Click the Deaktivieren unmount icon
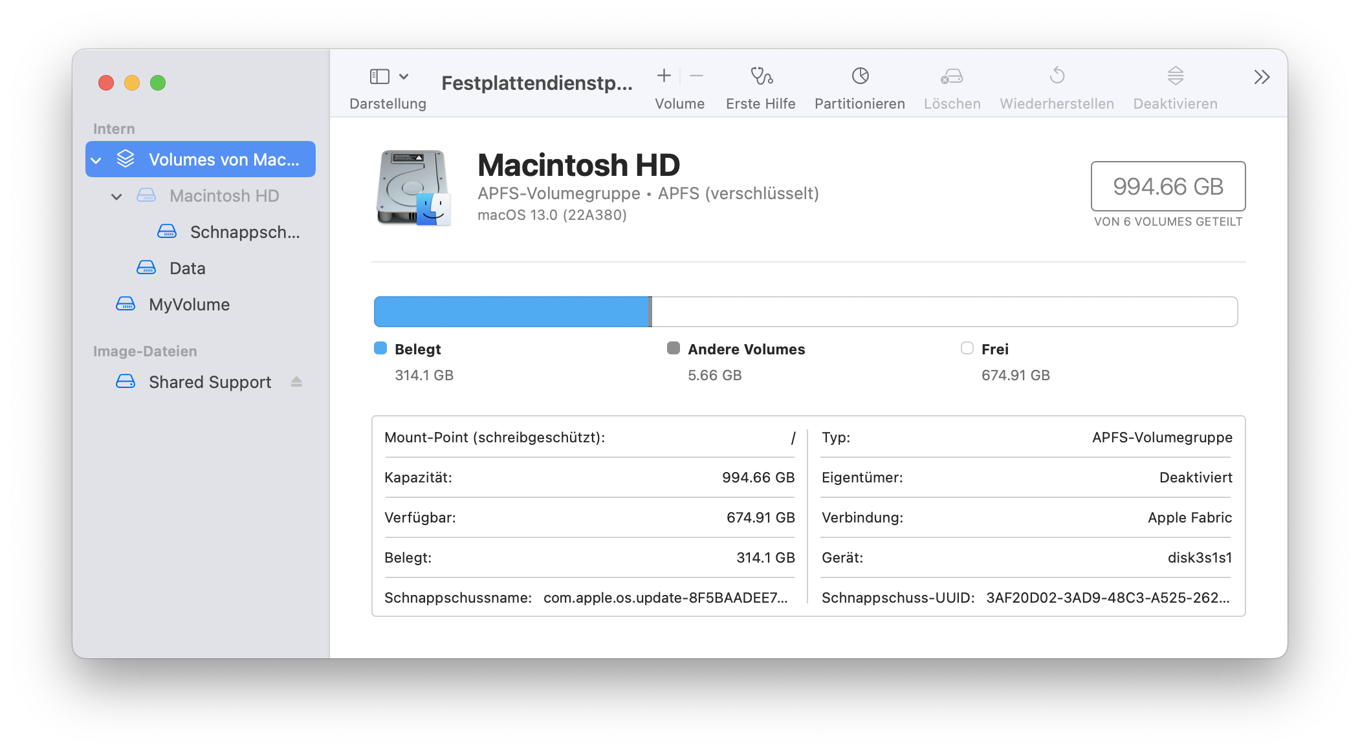The width and height of the screenshot is (1360, 754). tap(1175, 76)
